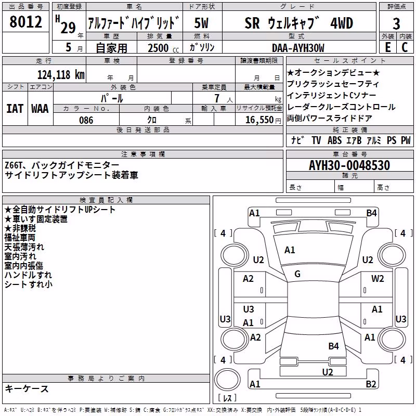416x416 pixels.
Task: Click windshield damage mark G on diagram
Action: point(297,274)
